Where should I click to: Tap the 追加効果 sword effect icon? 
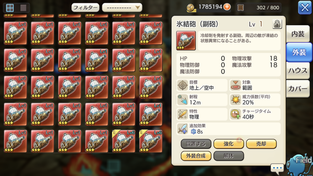(x=182, y=128)
